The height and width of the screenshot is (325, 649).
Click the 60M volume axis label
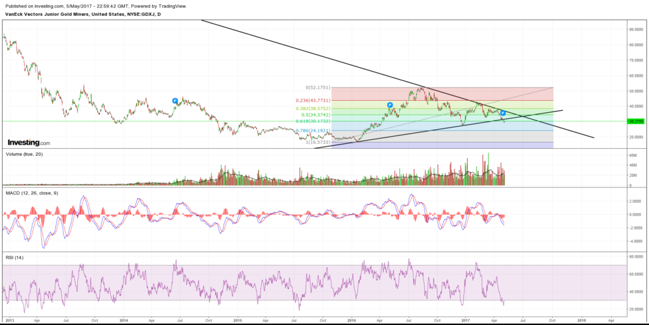[x=632, y=155]
